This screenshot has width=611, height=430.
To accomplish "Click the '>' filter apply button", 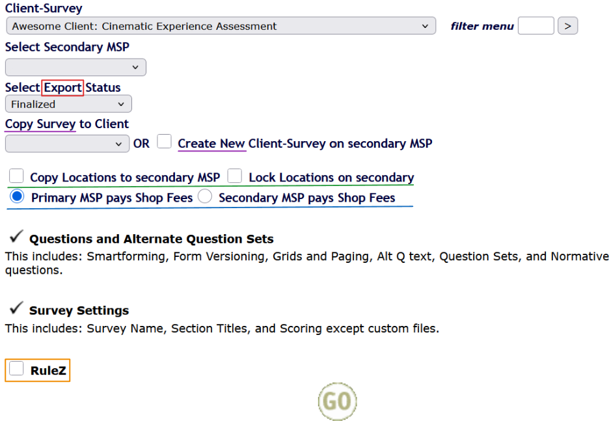I will (568, 26).
